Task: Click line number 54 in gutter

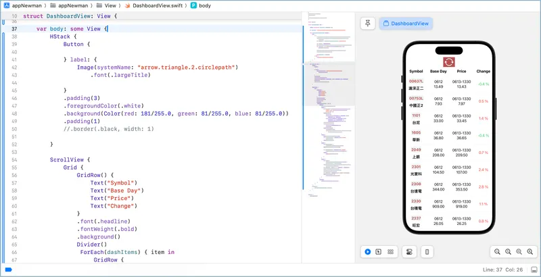Action: point(14,160)
